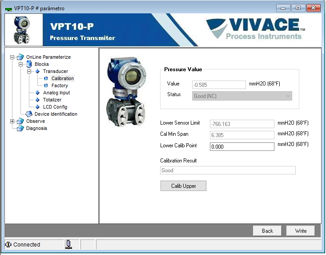The height and width of the screenshot is (255, 326).
Task: Click the Calibration node icon
Action: coord(46,78)
